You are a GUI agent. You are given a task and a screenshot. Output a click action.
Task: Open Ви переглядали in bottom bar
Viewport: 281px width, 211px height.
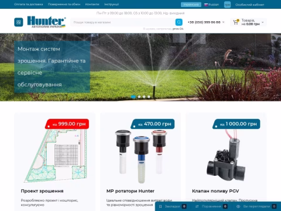[256, 206]
